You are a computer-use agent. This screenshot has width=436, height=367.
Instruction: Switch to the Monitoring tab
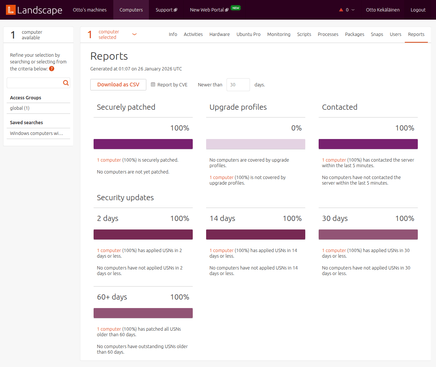[279, 34]
